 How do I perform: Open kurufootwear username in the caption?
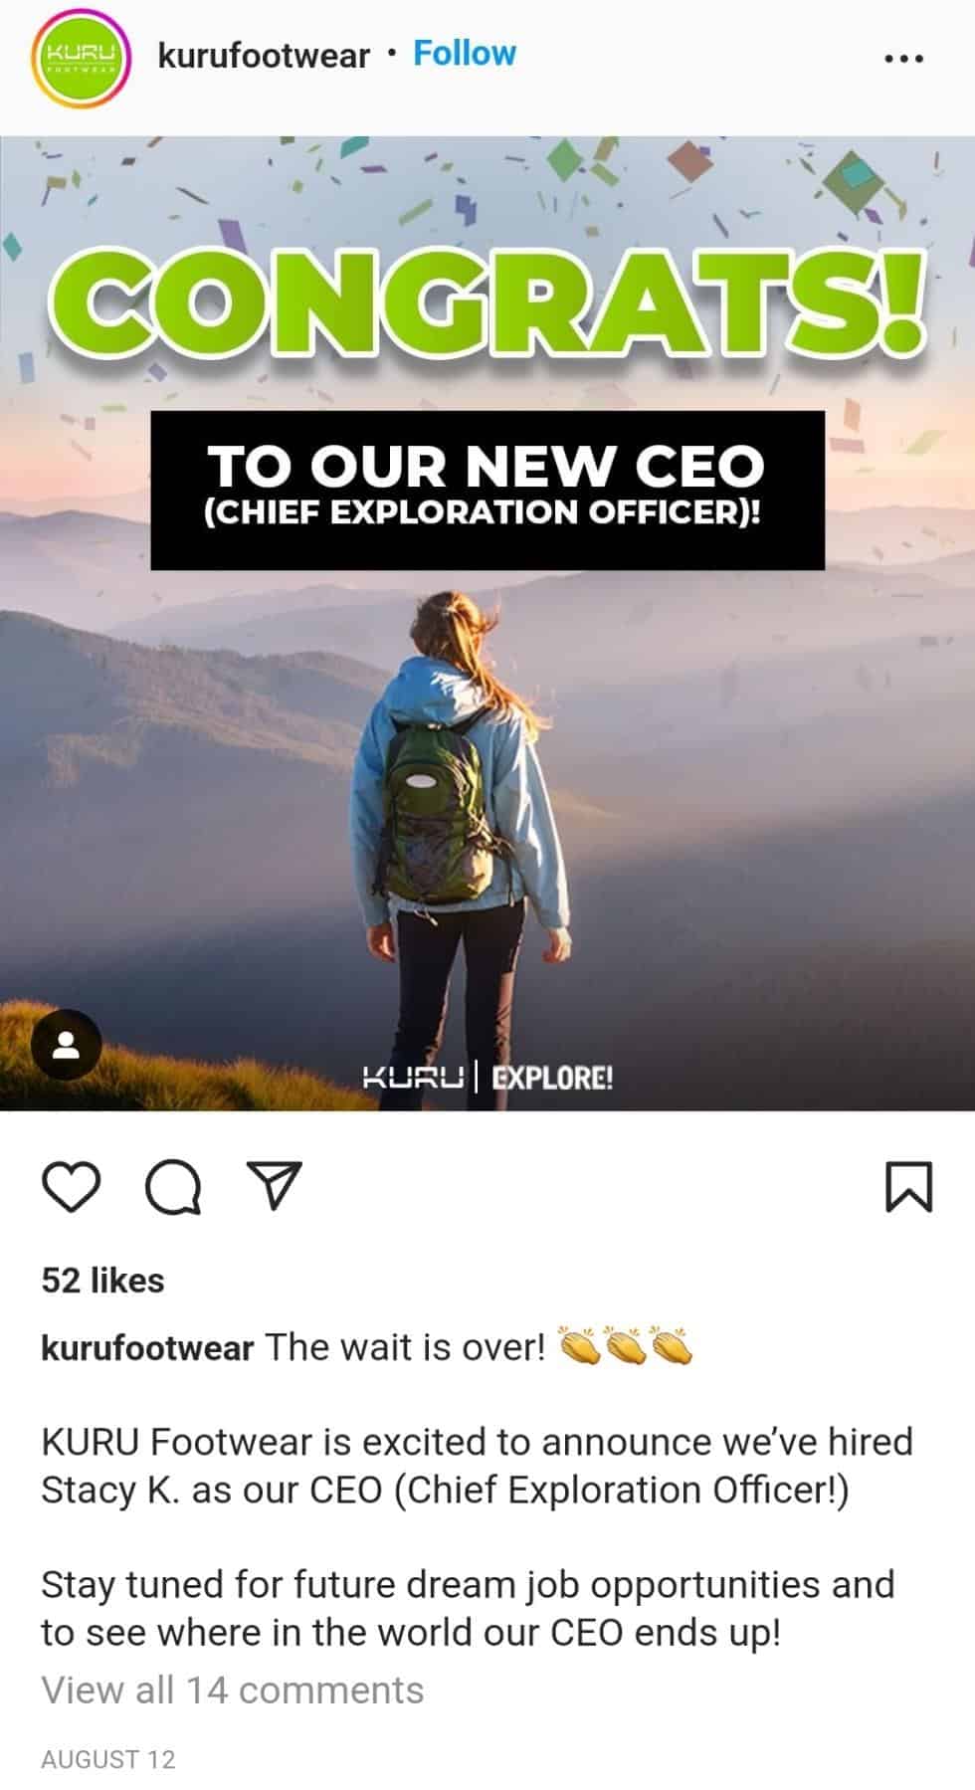pos(148,1347)
